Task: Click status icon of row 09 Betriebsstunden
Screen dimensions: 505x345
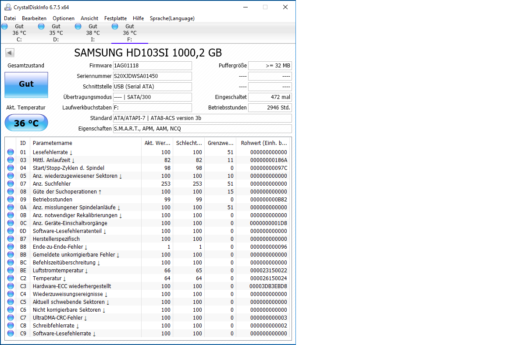Action: point(11,199)
